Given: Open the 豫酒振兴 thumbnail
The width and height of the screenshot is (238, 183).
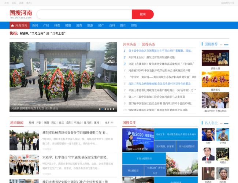Looking at the screenshot, I should point(215,79).
